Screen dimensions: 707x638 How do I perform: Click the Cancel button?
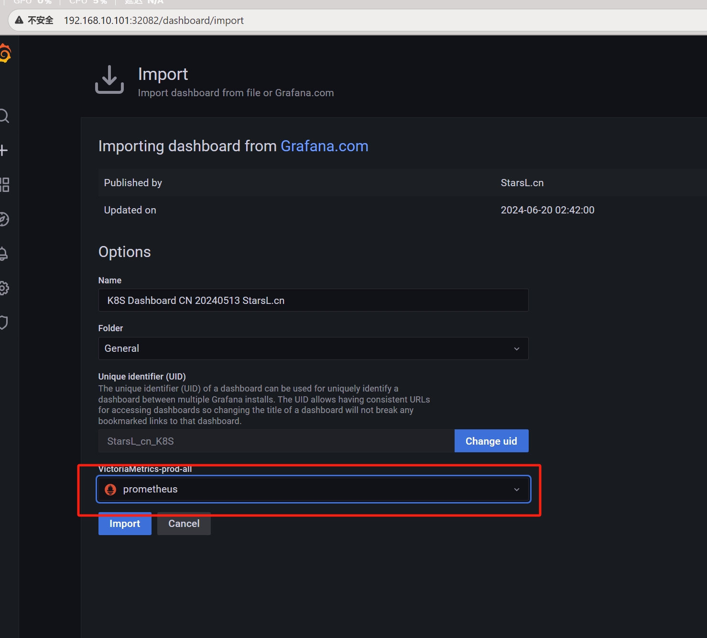[184, 524]
